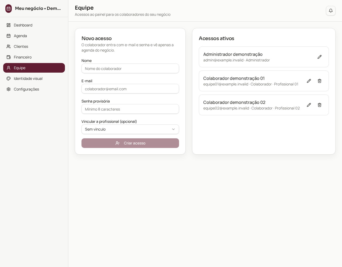Delete Colaborador demonstração 02 access
Viewport: 342px width, 267px height.
pos(320,105)
